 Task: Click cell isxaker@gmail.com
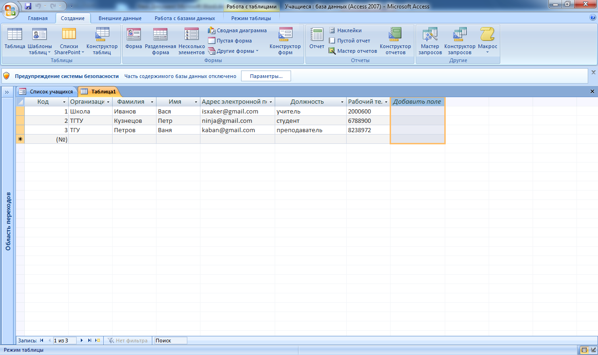(x=237, y=111)
